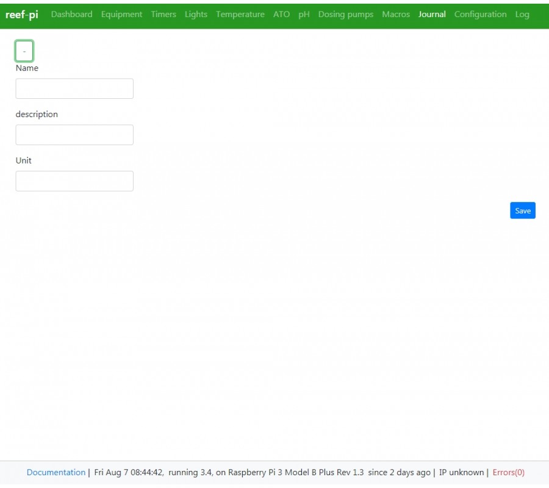549x488 pixels.
Task: Open the pH tab
Action: click(304, 15)
